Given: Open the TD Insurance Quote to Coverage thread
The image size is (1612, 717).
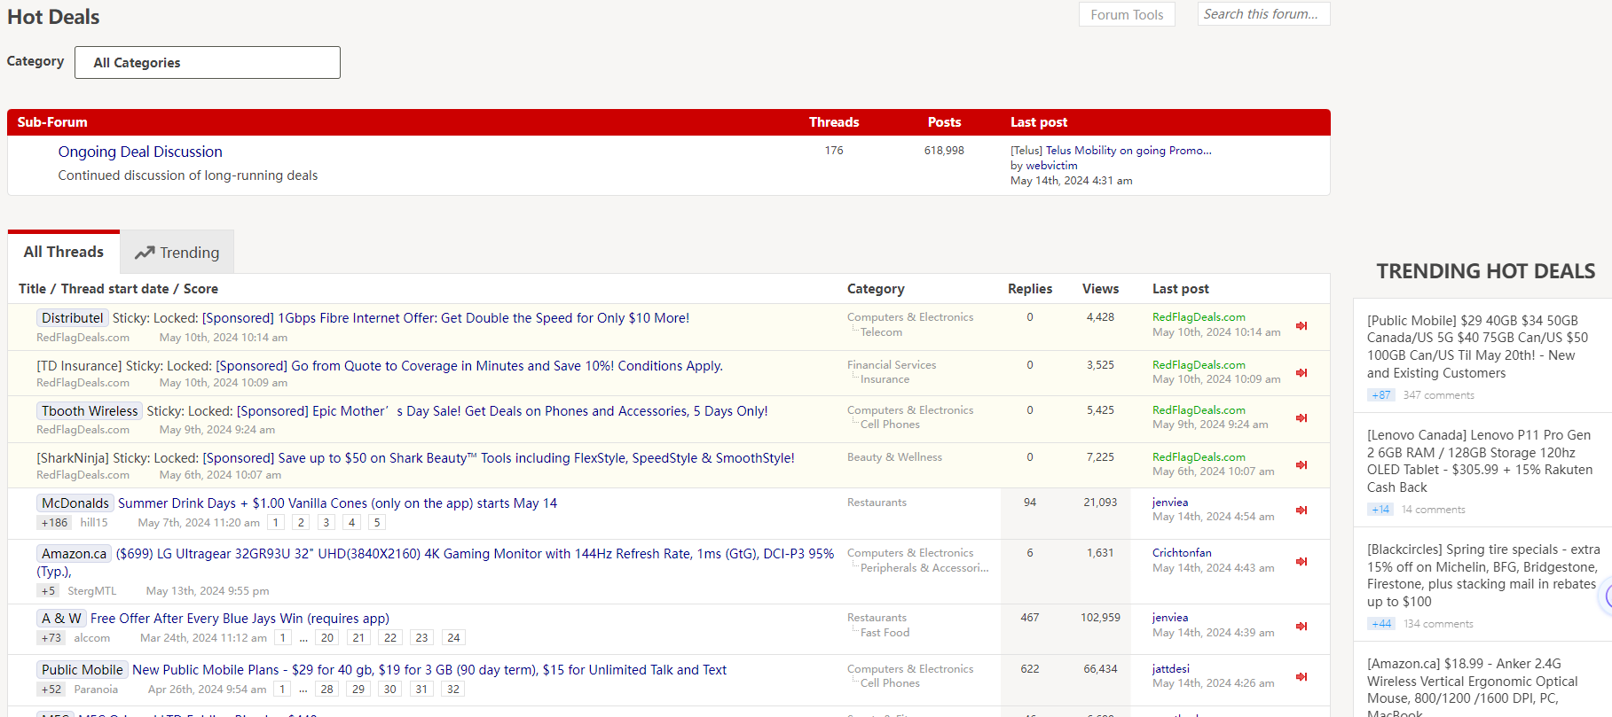Looking at the screenshot, I should click(x=469, y=366).
